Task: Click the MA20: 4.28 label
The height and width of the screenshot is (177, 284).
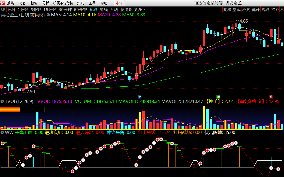Action: point(109,15)
